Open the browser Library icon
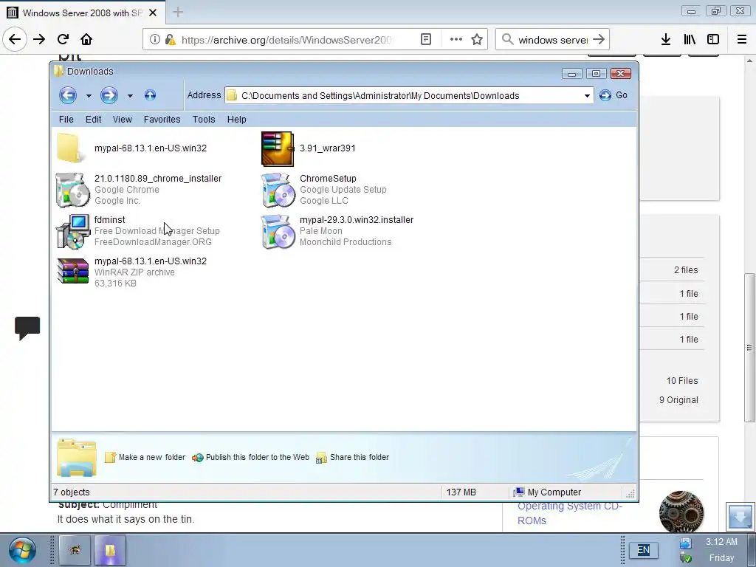This screenshot has height=567, width=756. coord(690,40)
